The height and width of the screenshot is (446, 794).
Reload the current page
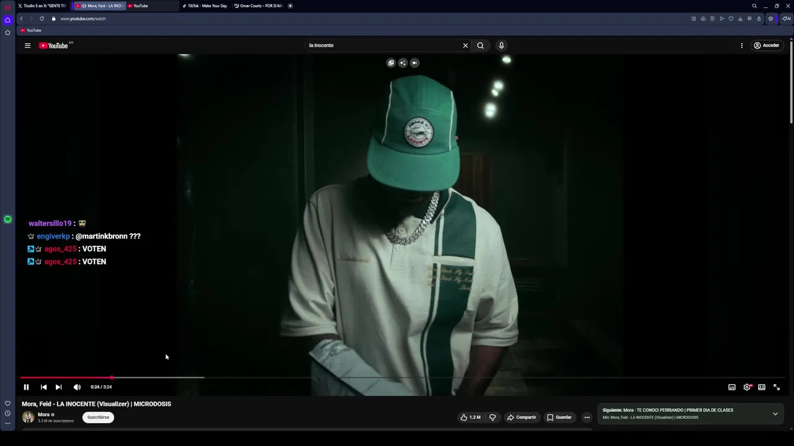click(42, 19)
